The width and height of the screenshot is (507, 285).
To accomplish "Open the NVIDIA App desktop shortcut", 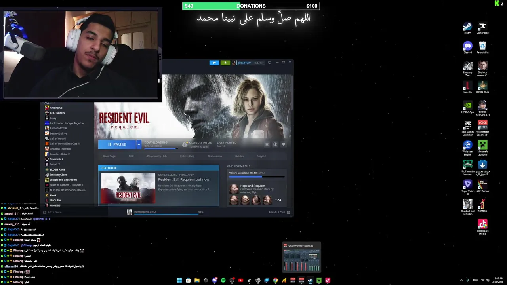I will (467, 107).
